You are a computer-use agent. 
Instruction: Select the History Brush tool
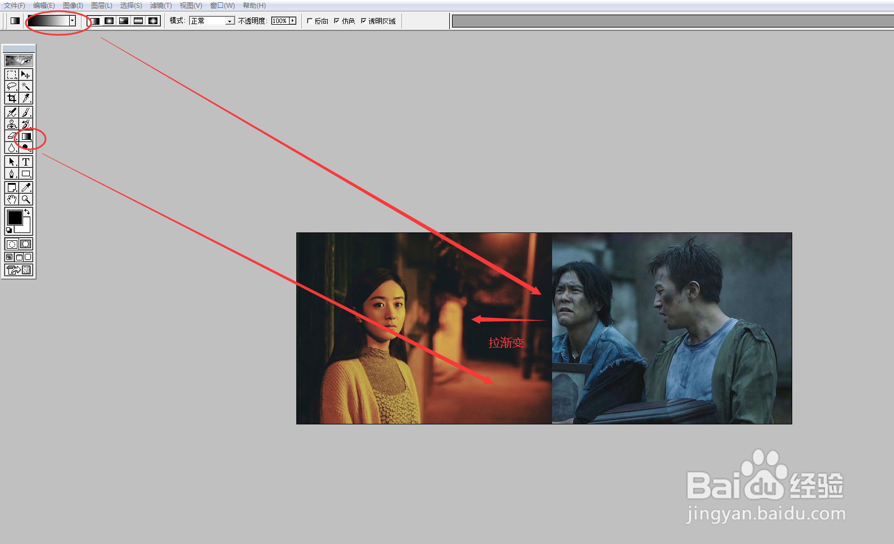[26, 124]
